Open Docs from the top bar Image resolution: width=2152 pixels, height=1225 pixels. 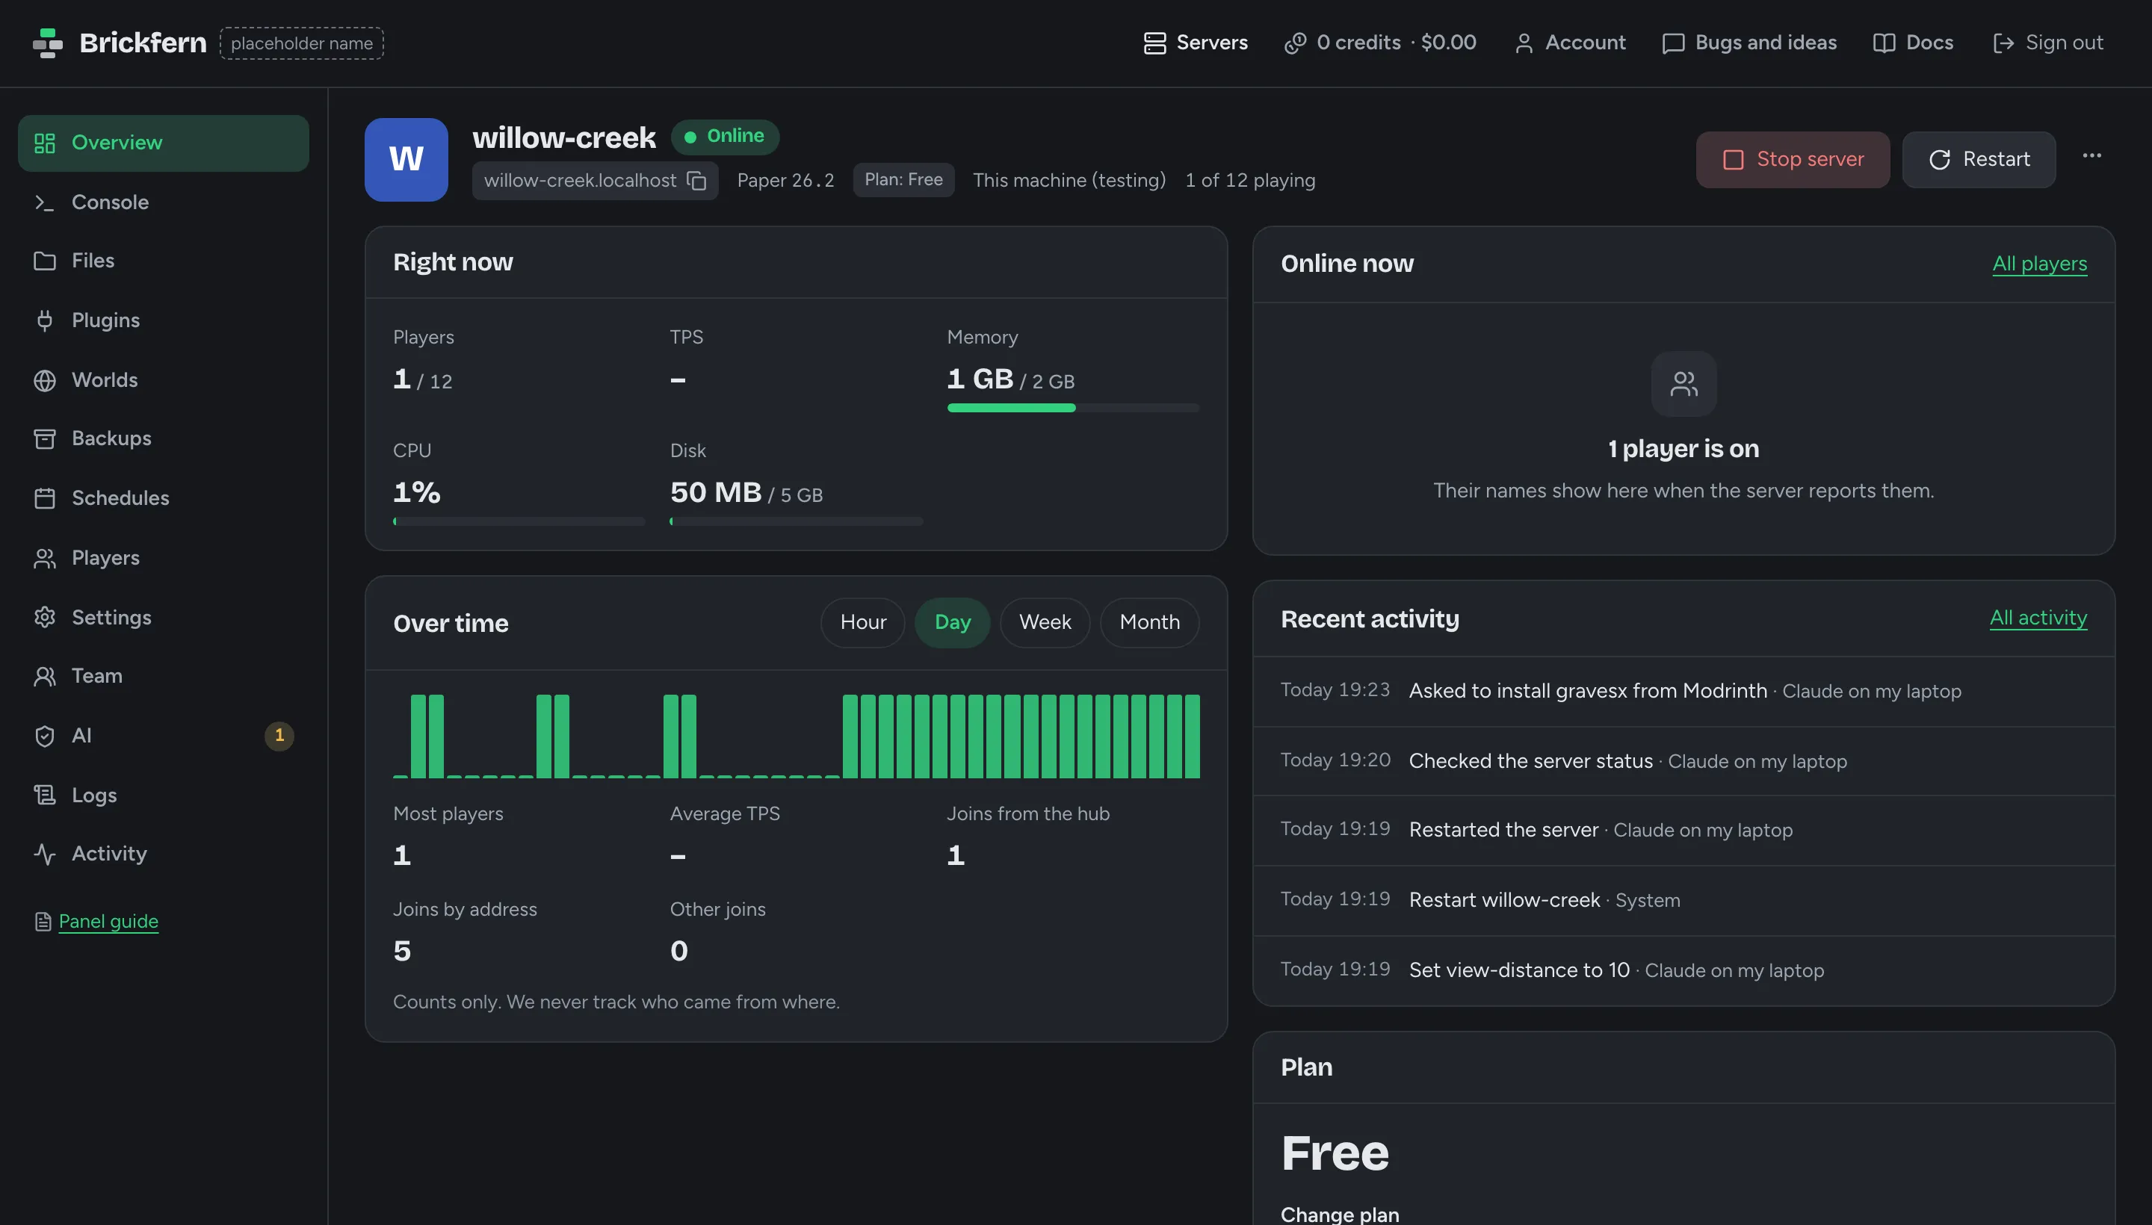pos(1913,43)
